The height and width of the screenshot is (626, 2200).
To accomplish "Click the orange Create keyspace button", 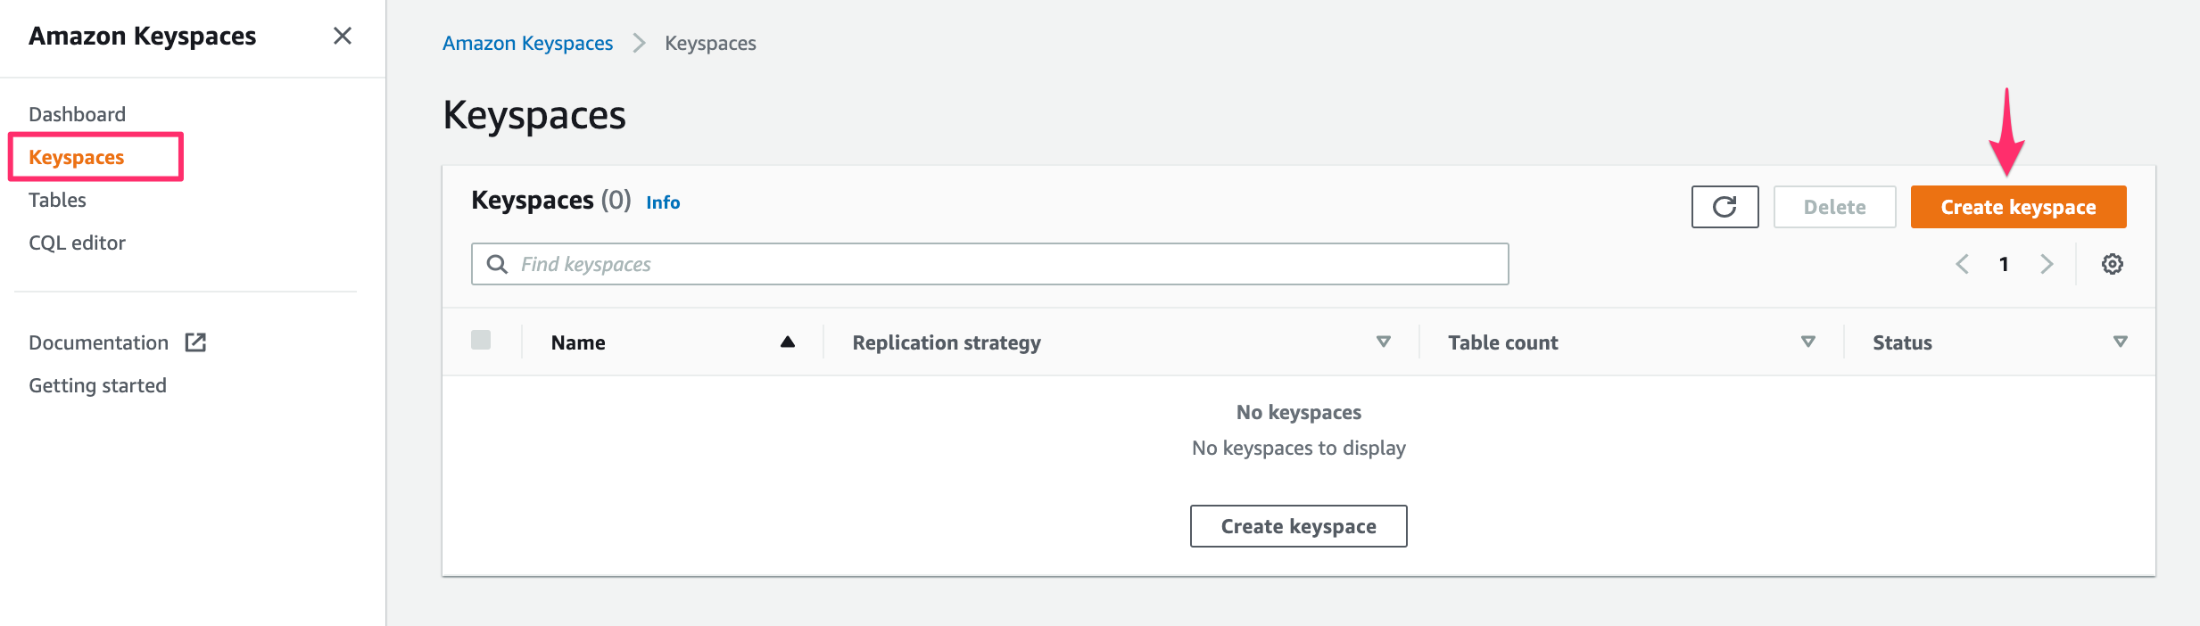I will point(2018,206).
